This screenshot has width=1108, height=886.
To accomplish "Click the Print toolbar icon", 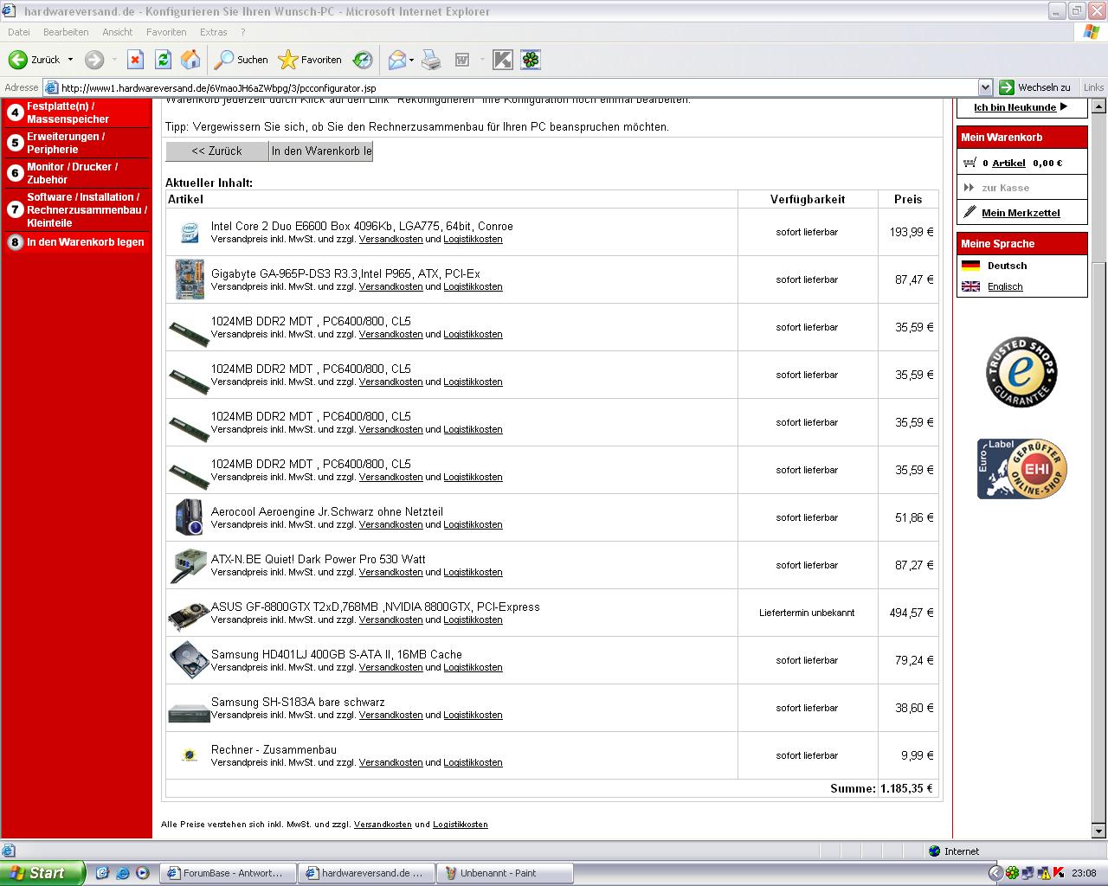I will coord(431,60).
